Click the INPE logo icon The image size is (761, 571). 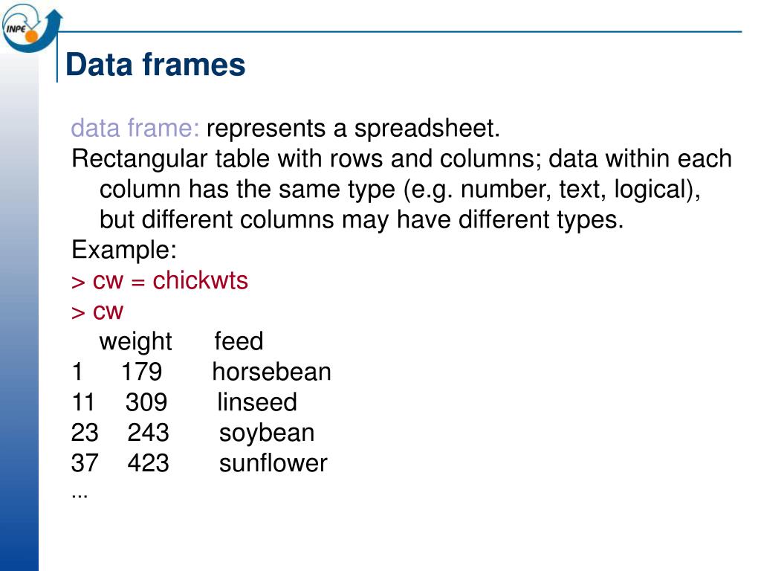31,28
